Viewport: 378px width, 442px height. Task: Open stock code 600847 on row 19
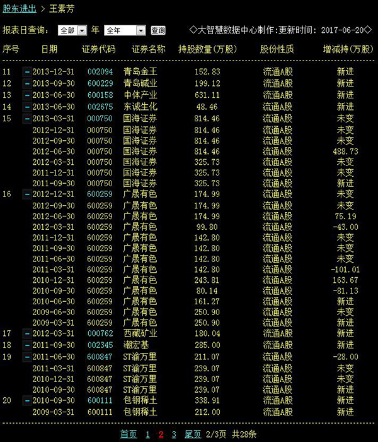tap(100, 357)
